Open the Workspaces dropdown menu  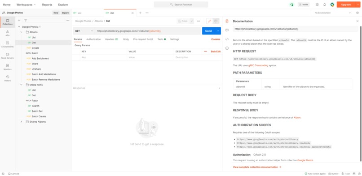pyautogui.click(x=26, y=4)
